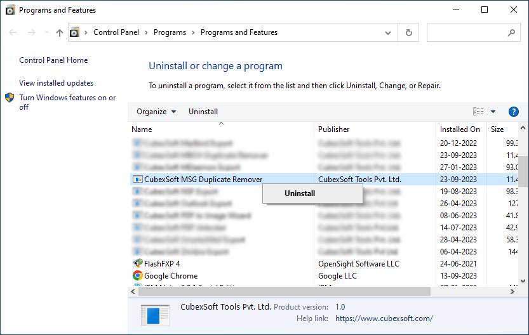Click the Google Chrome icon
The height and width of the screenshot is (335, 529).
[137, 275]
